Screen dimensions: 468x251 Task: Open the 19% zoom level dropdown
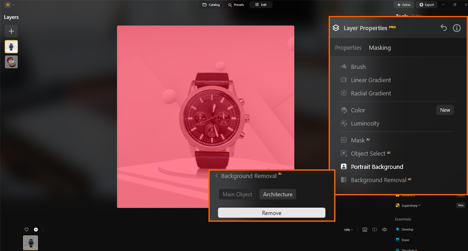[348, 230]
